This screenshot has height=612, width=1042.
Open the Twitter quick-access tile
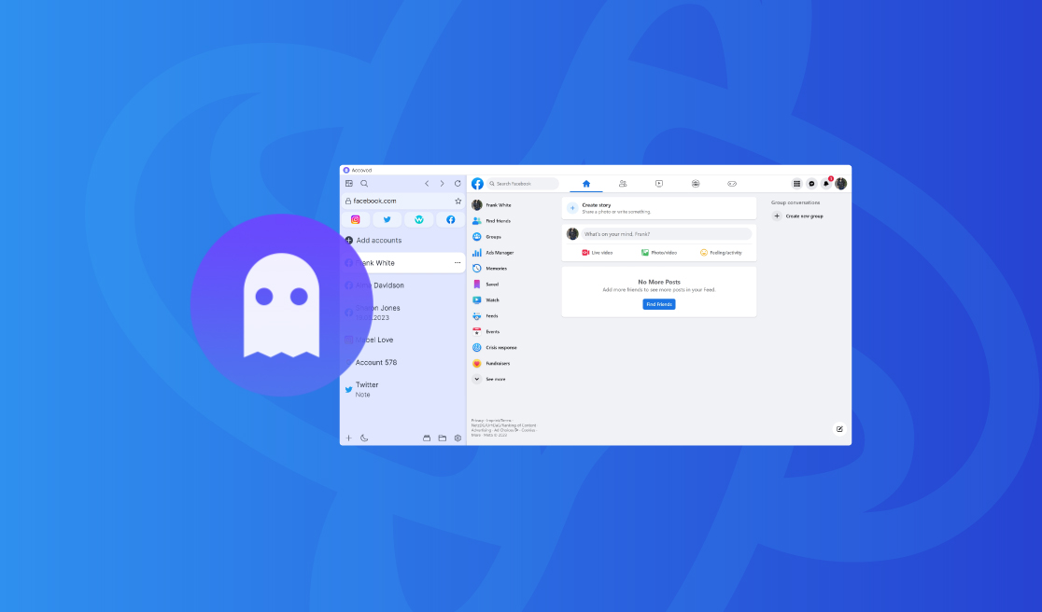(387, 220)
